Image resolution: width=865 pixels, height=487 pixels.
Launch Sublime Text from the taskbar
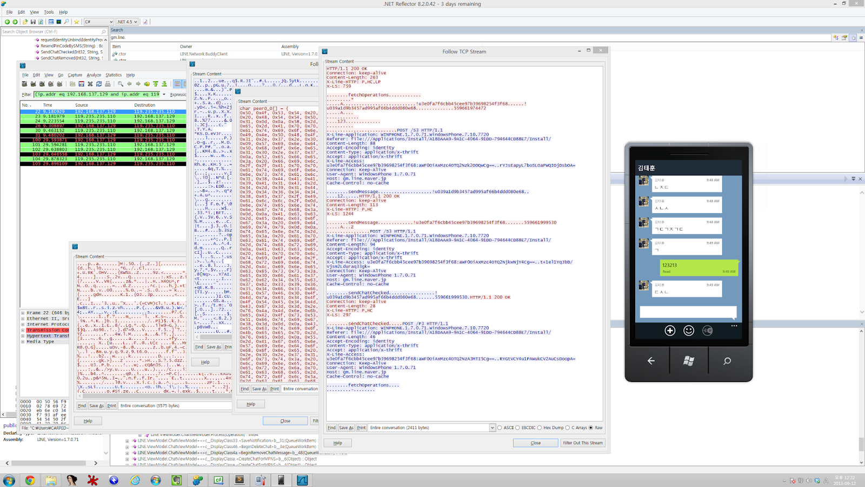238,479
